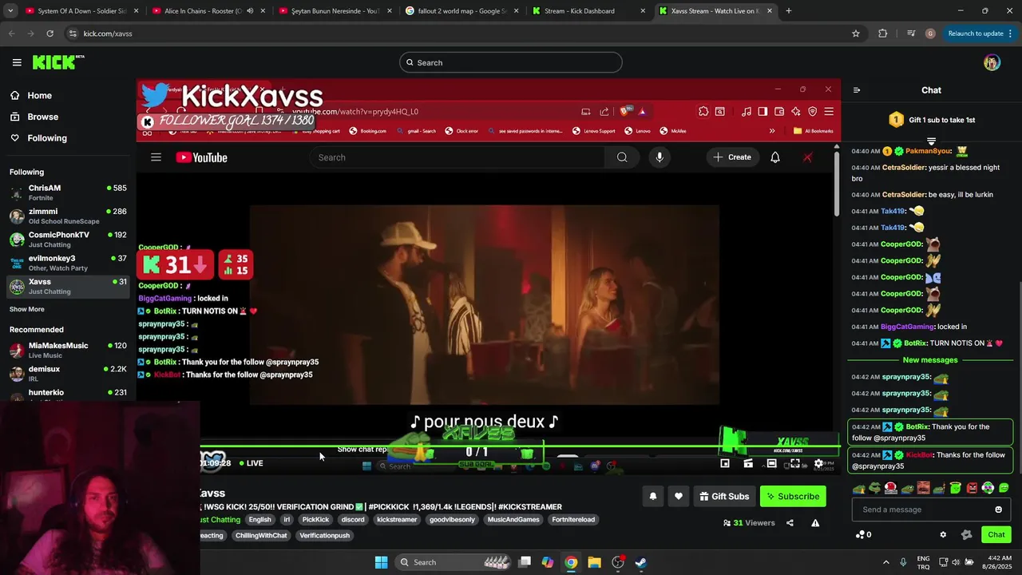
Task: Click the Gift Subs button
Action: tap(724, 496)
